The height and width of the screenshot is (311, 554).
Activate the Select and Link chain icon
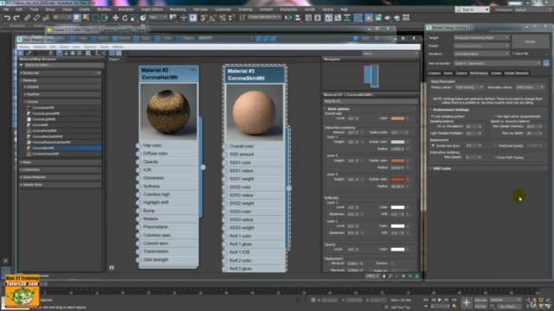(x=27, y=17)
